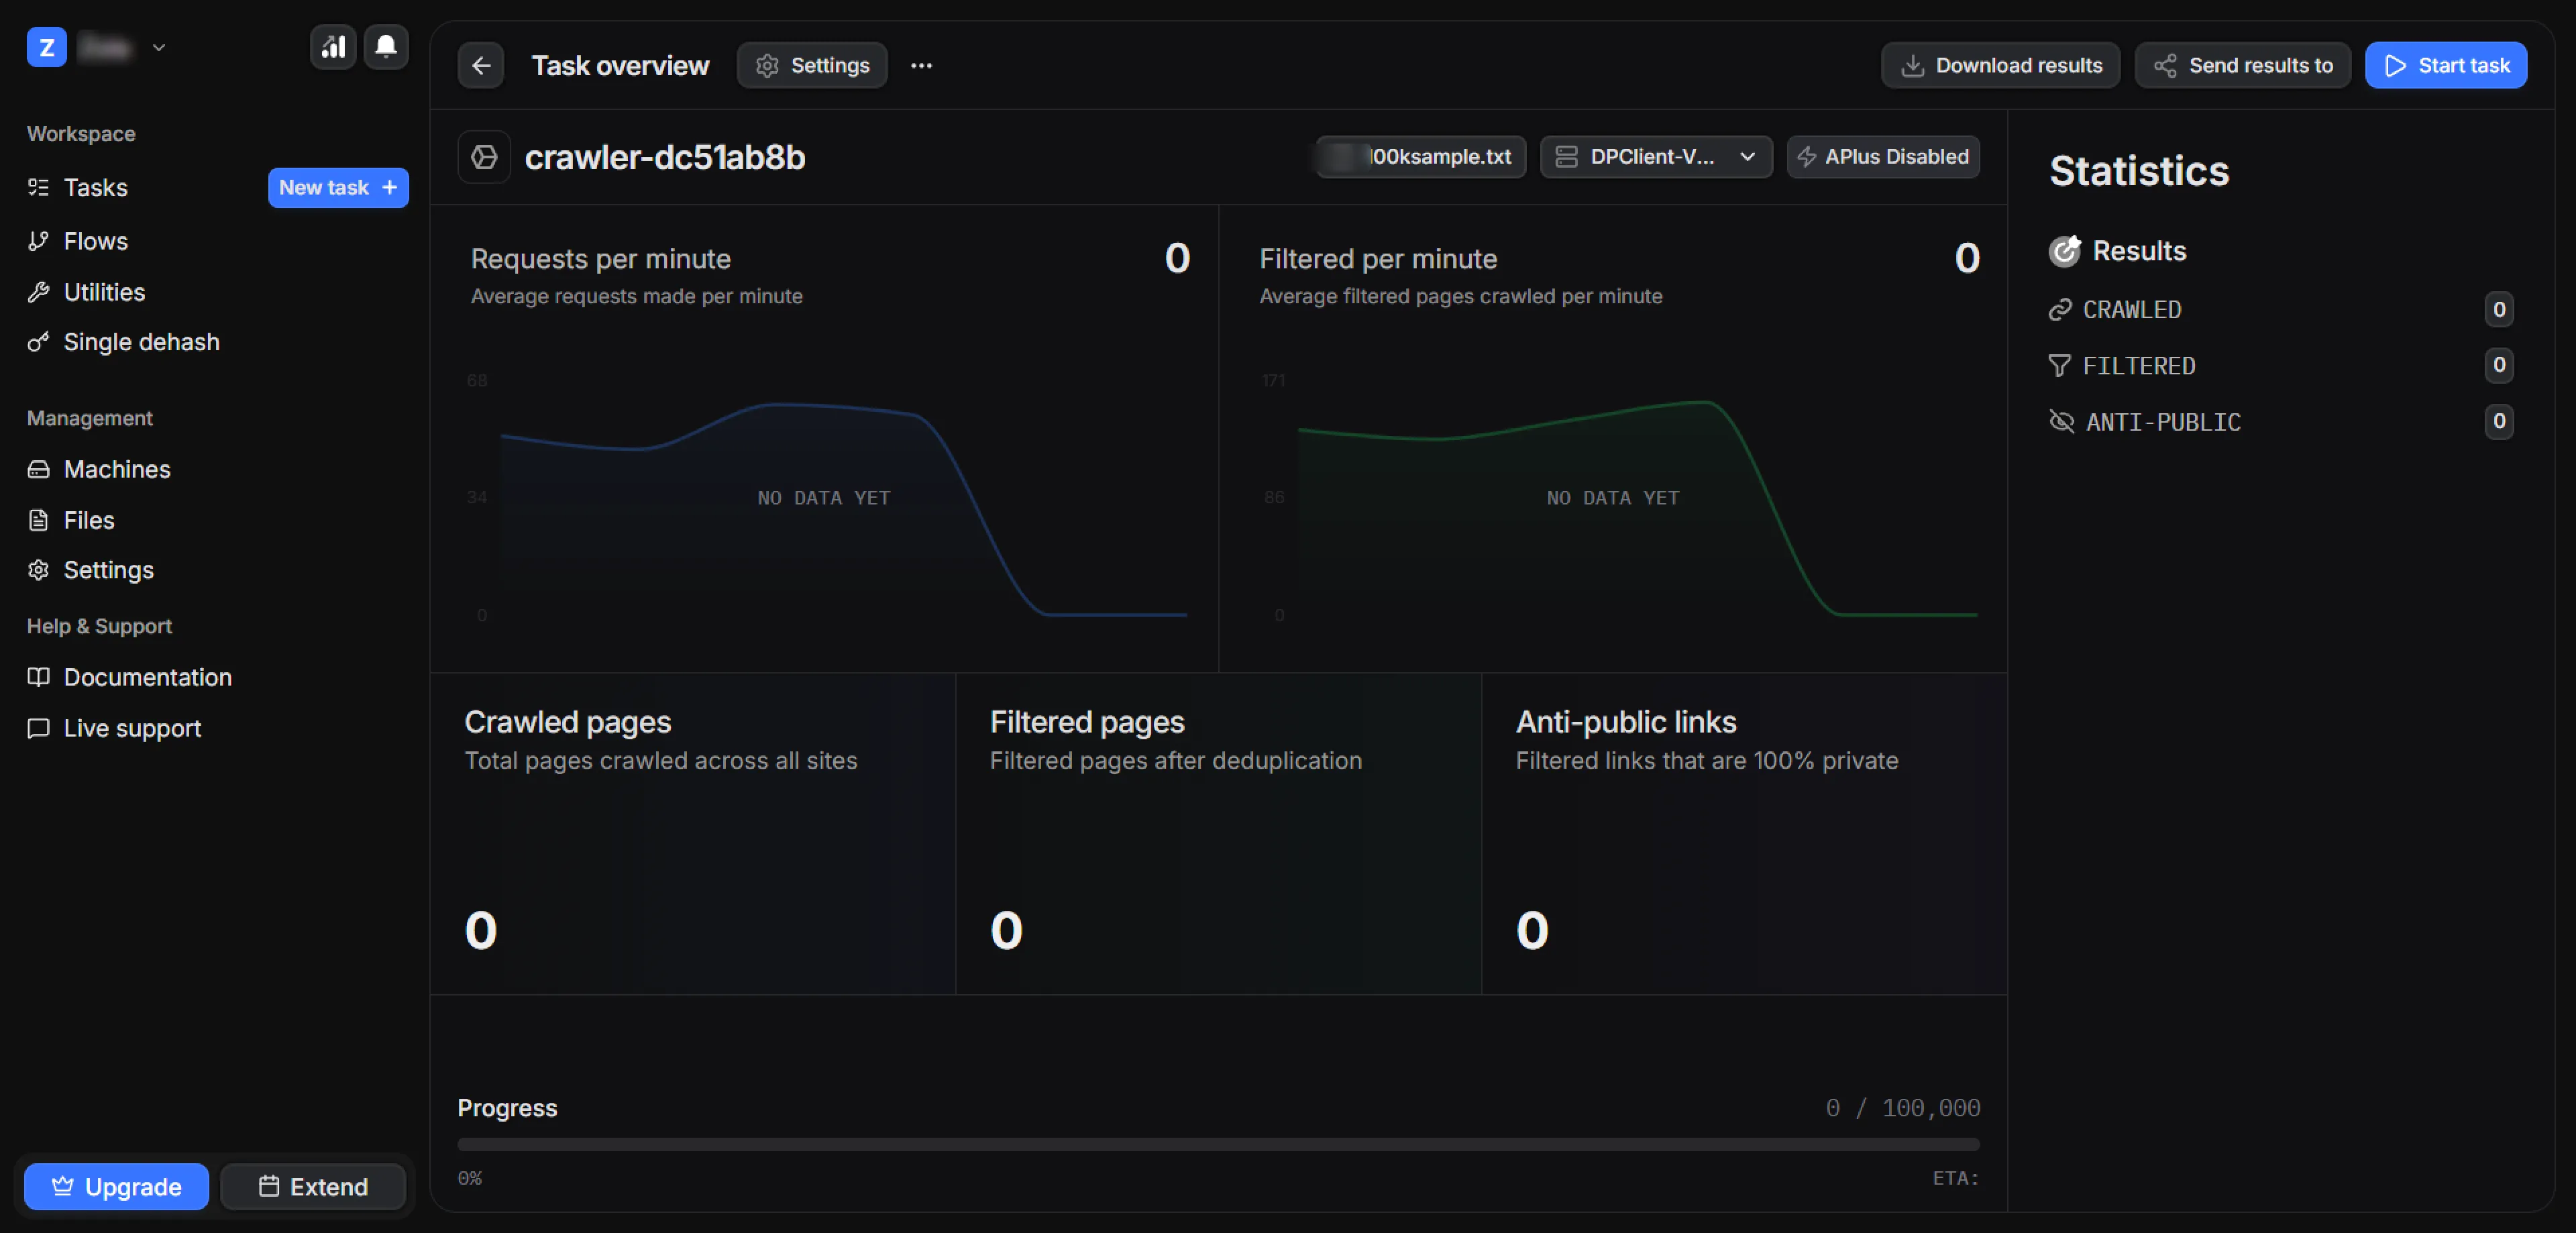Click the ANTI-PUBLIC hidden-eye icon
2576x1233 pixels.
[x=2061, y=421]
